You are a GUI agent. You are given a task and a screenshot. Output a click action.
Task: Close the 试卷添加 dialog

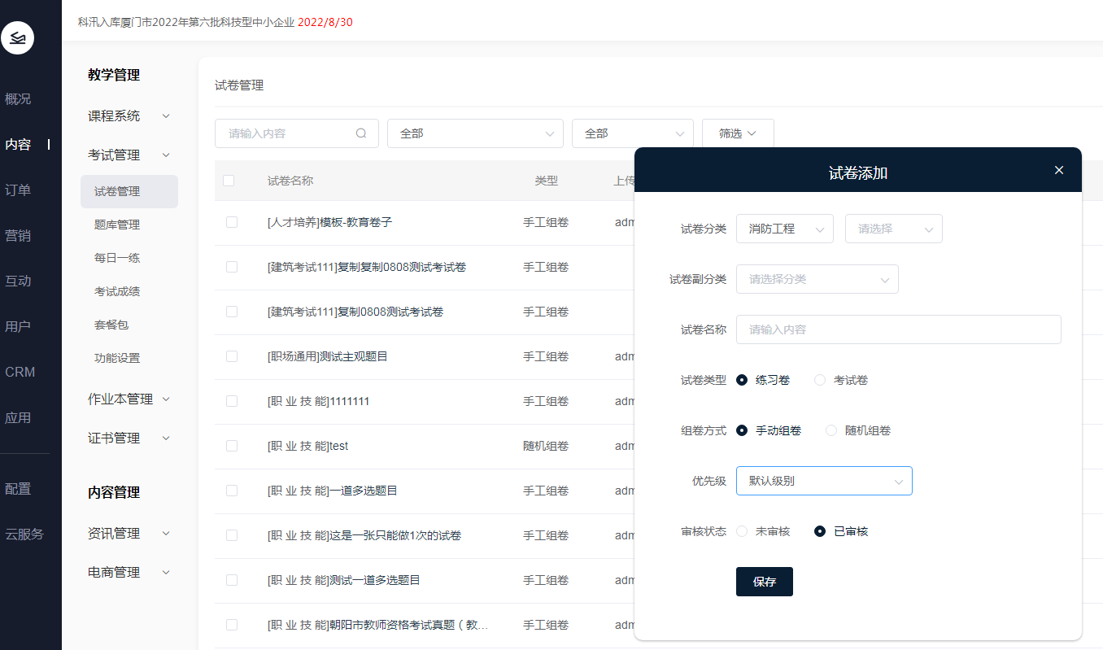point(1058,170)
